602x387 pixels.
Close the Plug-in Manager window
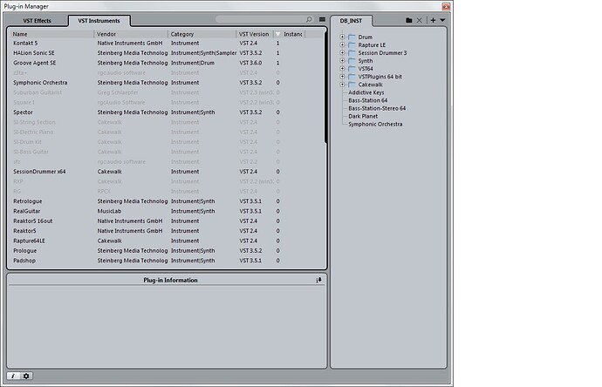[446, 6]
